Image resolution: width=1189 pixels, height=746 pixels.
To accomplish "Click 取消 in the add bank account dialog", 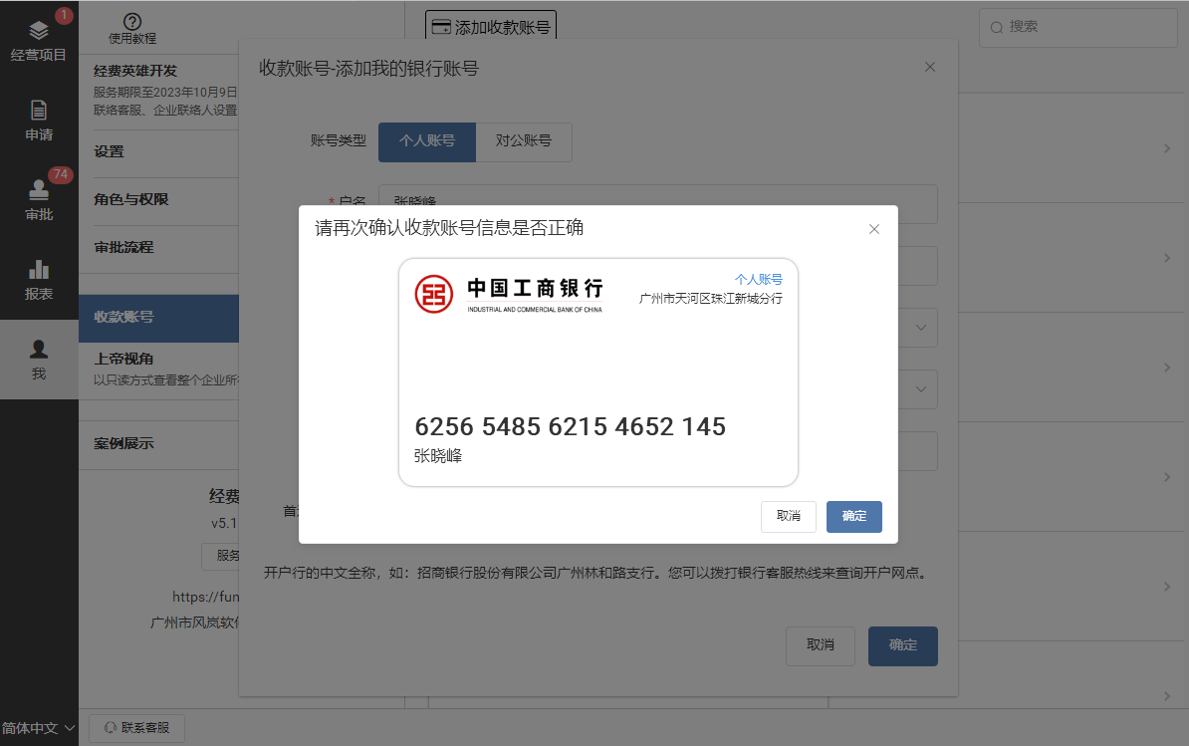I will click(x=821, y=646).
